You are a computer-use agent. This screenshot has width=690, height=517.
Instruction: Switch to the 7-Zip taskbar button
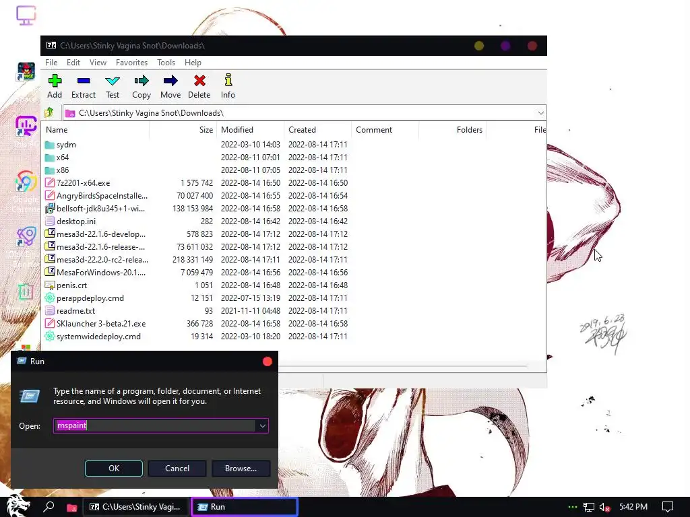(x=136, y=507)
